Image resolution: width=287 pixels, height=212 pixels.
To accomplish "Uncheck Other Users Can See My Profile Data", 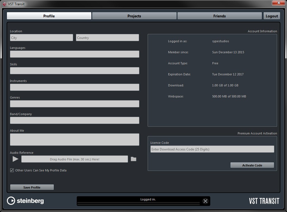I will point(12,170).
